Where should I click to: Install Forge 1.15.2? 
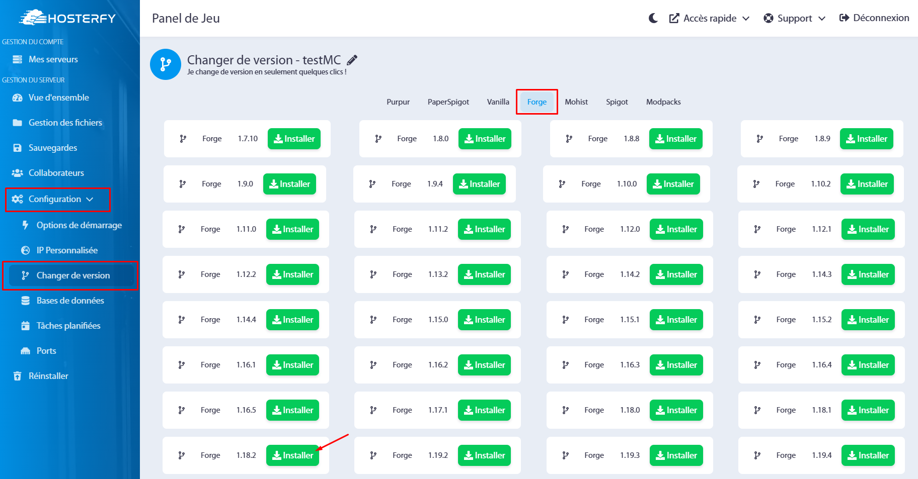click(868, 320)
